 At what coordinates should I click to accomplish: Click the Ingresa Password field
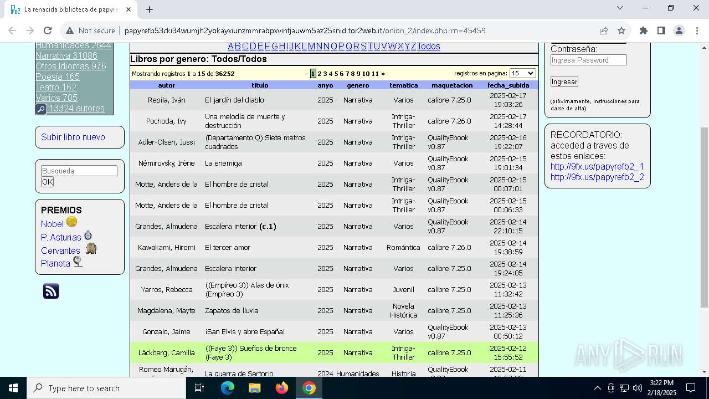point(588,60)
